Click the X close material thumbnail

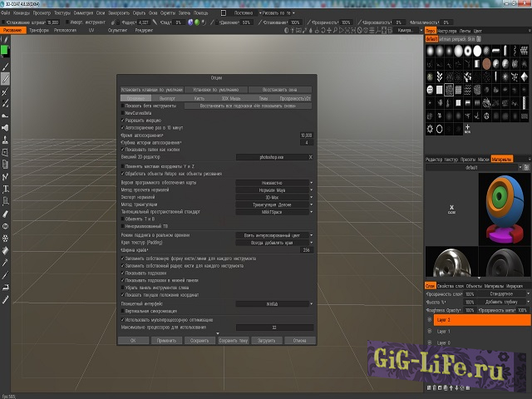tap(451, 209)
